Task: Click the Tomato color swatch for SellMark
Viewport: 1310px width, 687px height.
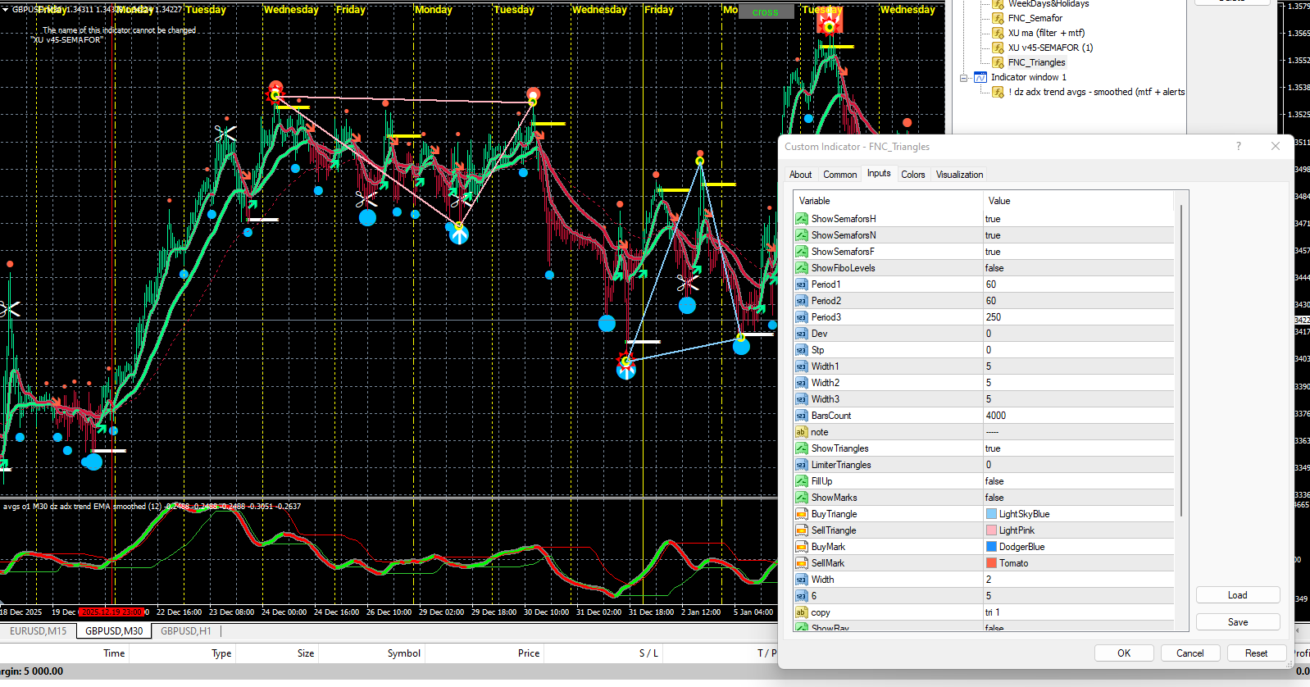Action: point(991,563)
